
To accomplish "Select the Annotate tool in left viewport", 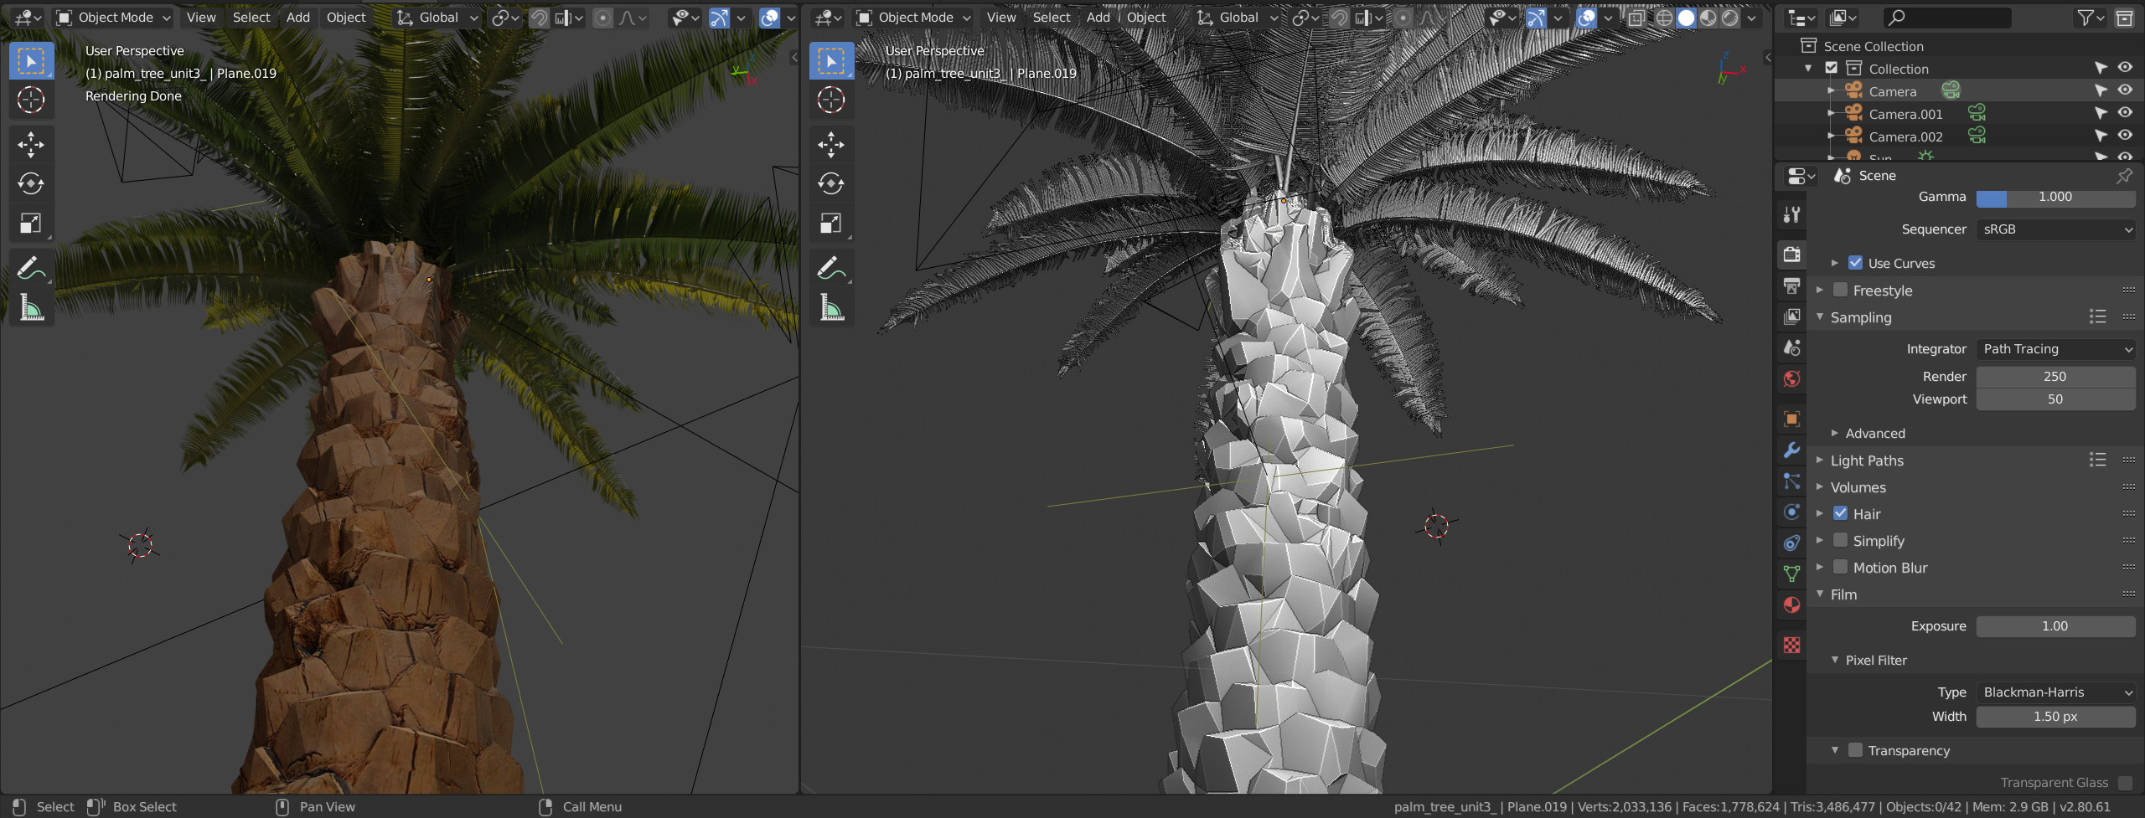I will tap(31, 268).
